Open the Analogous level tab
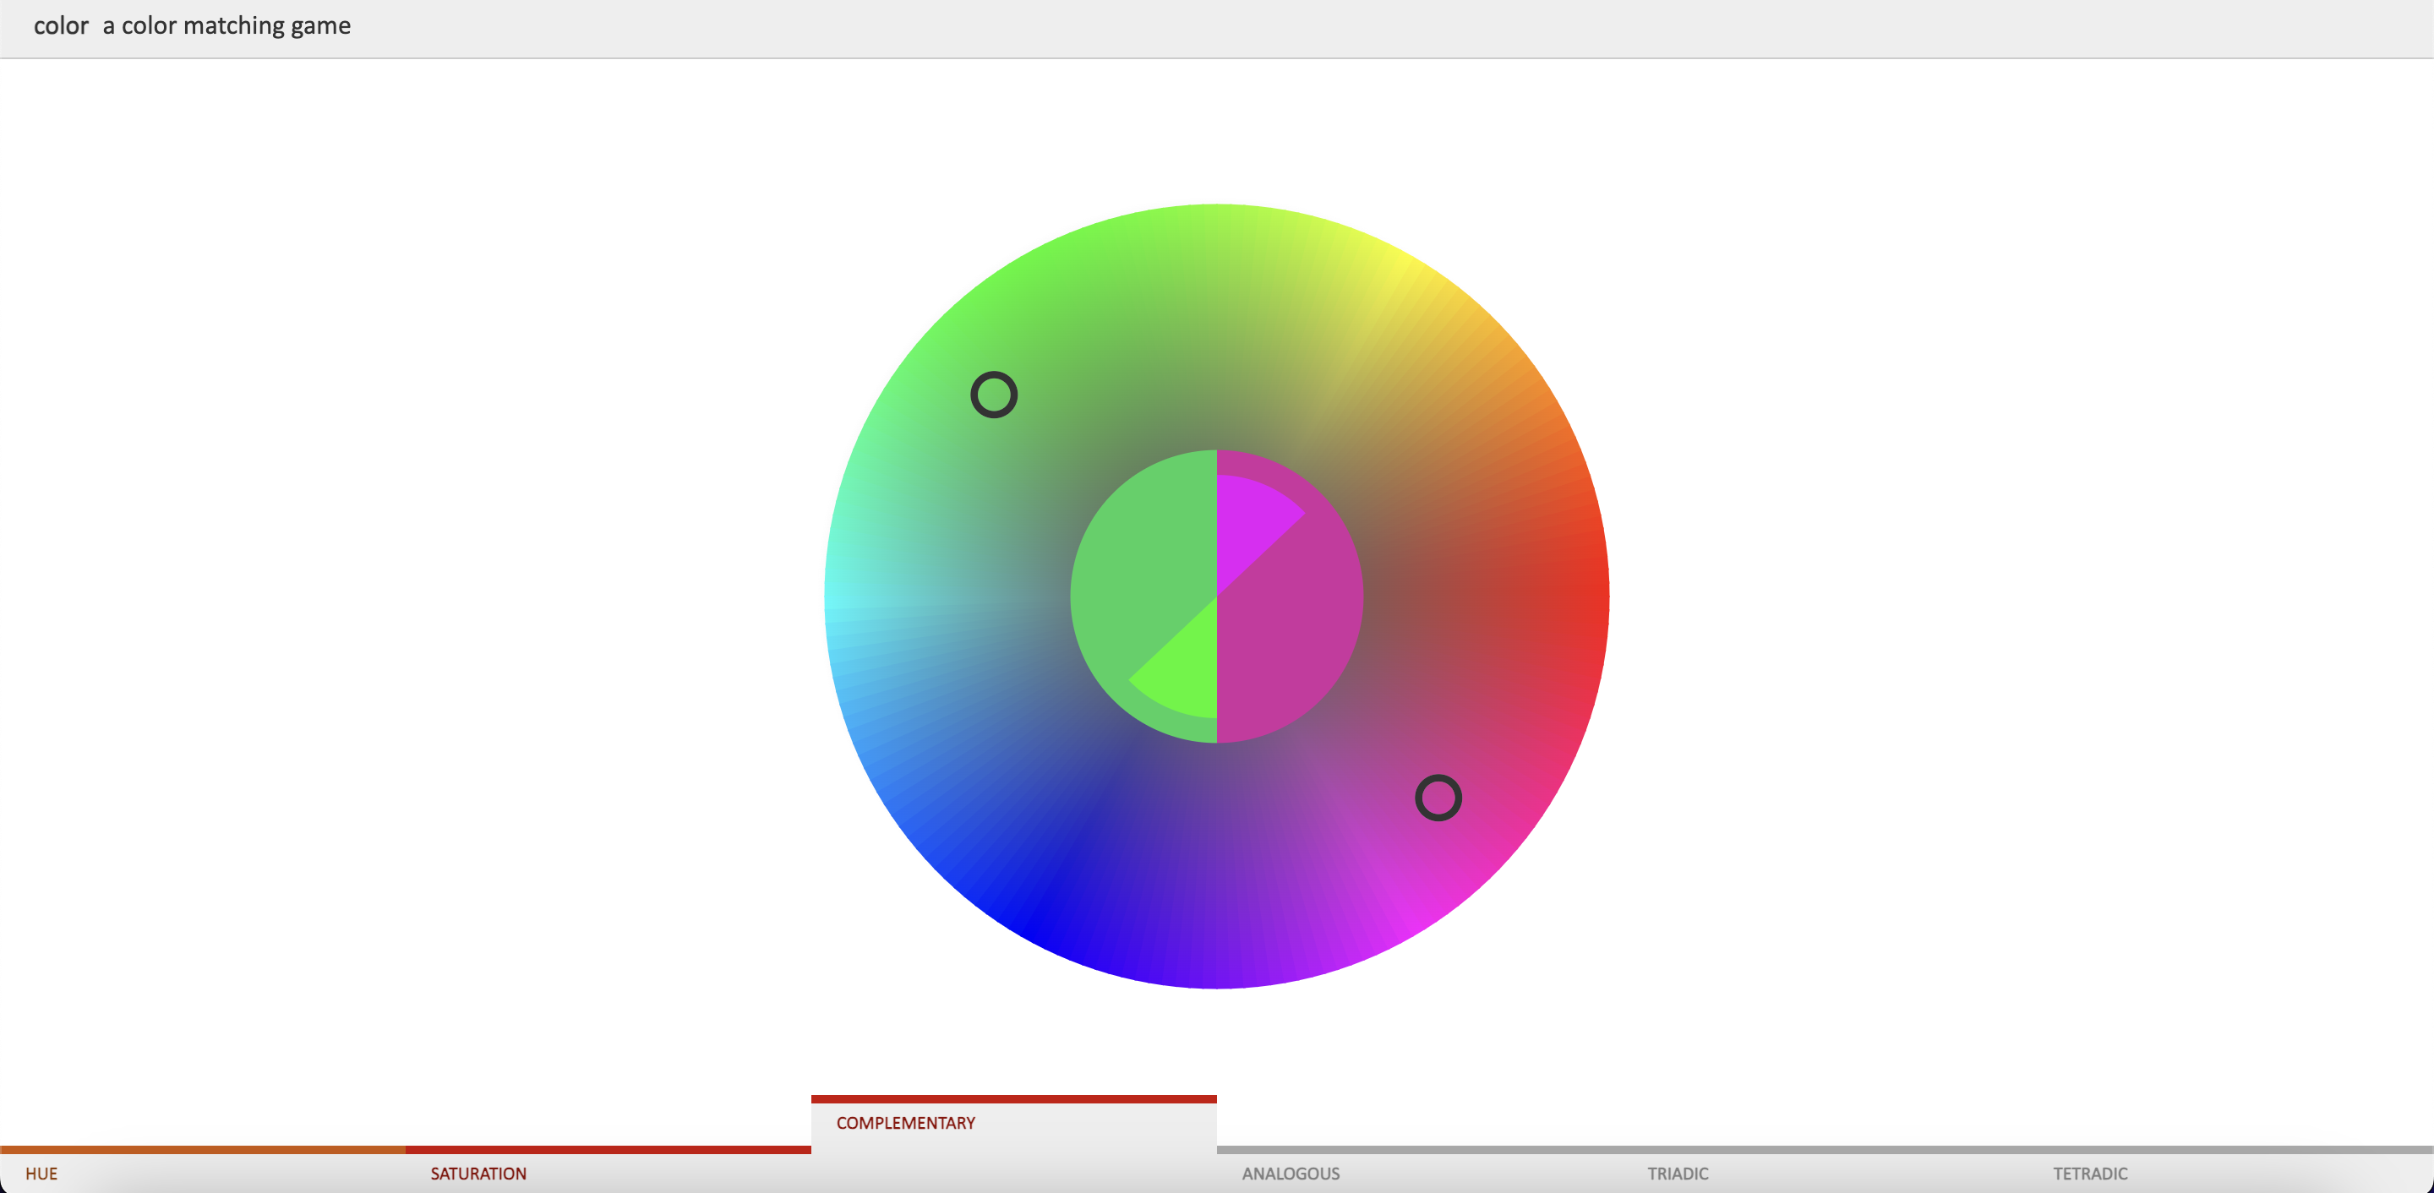2434x1193 pixels. pyautogui.click(x=1291, y=1174)
